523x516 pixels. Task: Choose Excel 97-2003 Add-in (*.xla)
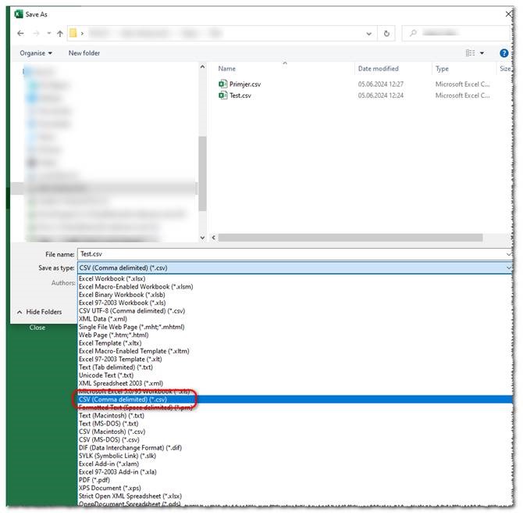point(117,472)
